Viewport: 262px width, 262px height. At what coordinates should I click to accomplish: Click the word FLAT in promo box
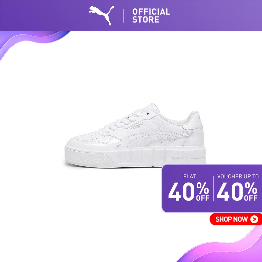[189, 176]
